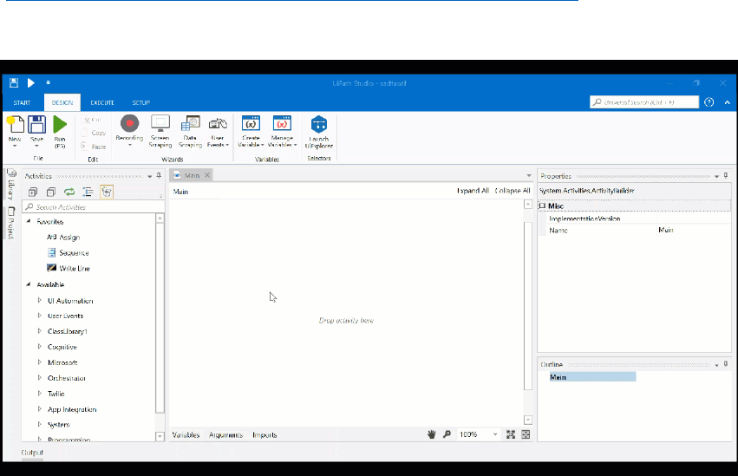Start the Recording wizard icon
This screenshot has width=738, height=476.
(129, 124)
